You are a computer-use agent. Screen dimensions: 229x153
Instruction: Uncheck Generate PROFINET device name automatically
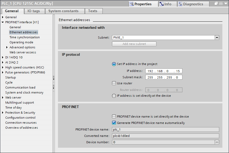coord(114,123)
